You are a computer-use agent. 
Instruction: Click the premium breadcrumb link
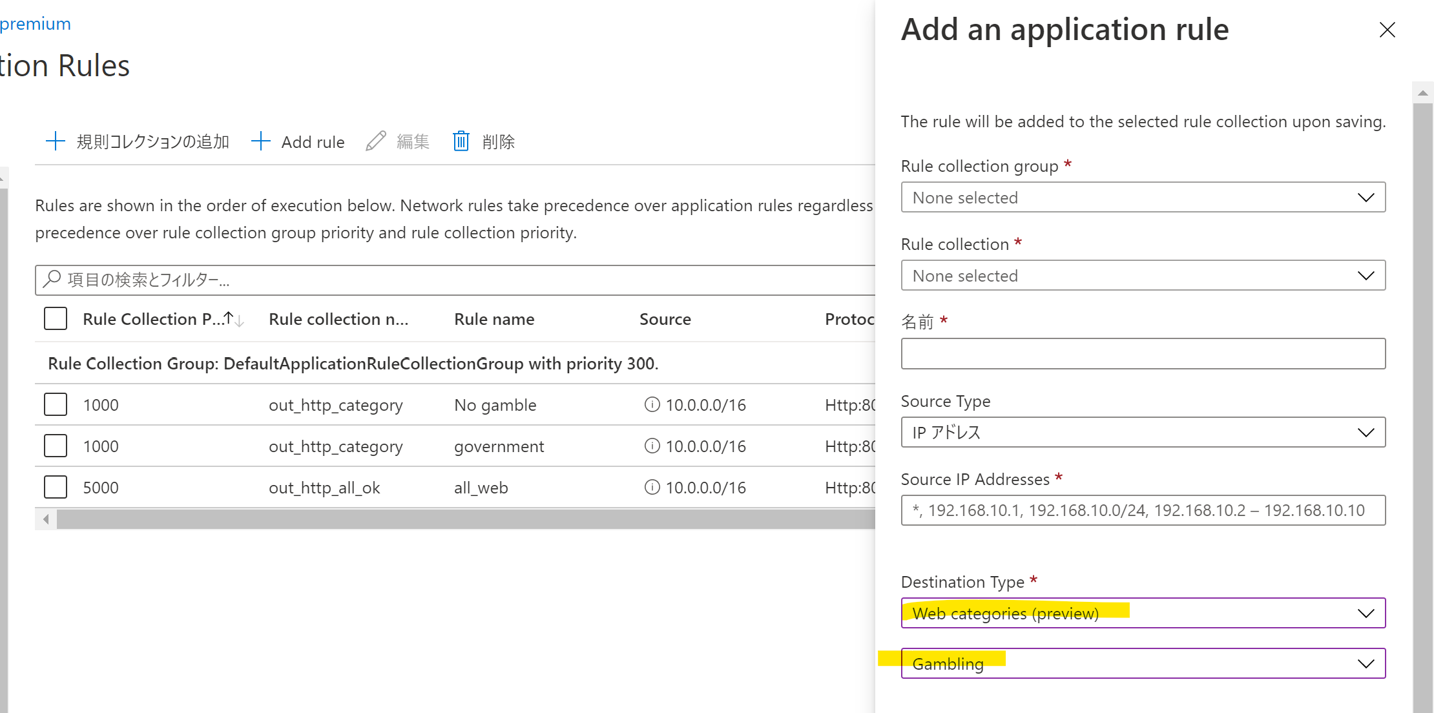click(36, 24)
